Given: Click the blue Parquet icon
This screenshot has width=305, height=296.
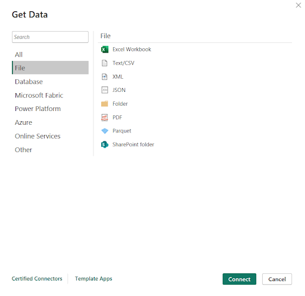Looking at the screenshot, I should (x=105, y=131).
